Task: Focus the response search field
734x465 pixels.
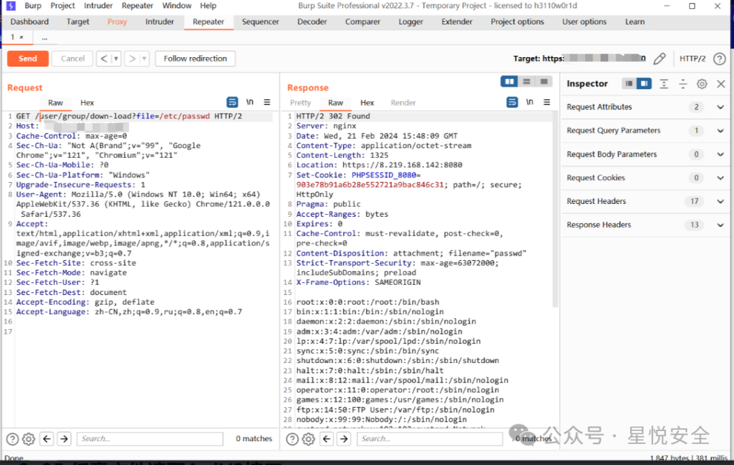Action: (430, 438)
